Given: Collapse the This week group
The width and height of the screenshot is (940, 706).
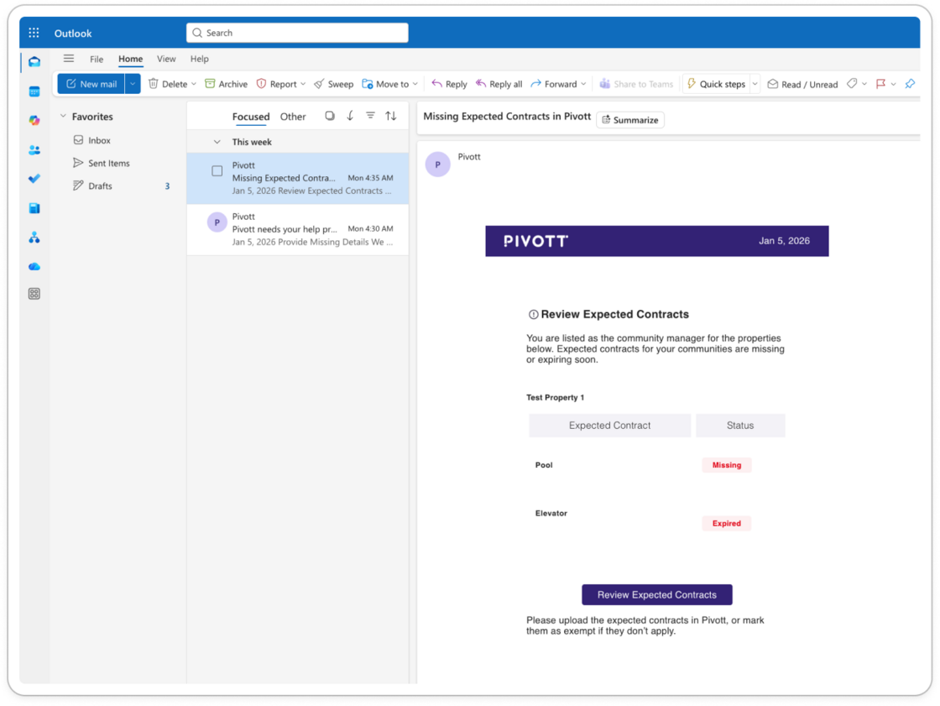Looking at the screenshot, I should click(x=217, y=142).
